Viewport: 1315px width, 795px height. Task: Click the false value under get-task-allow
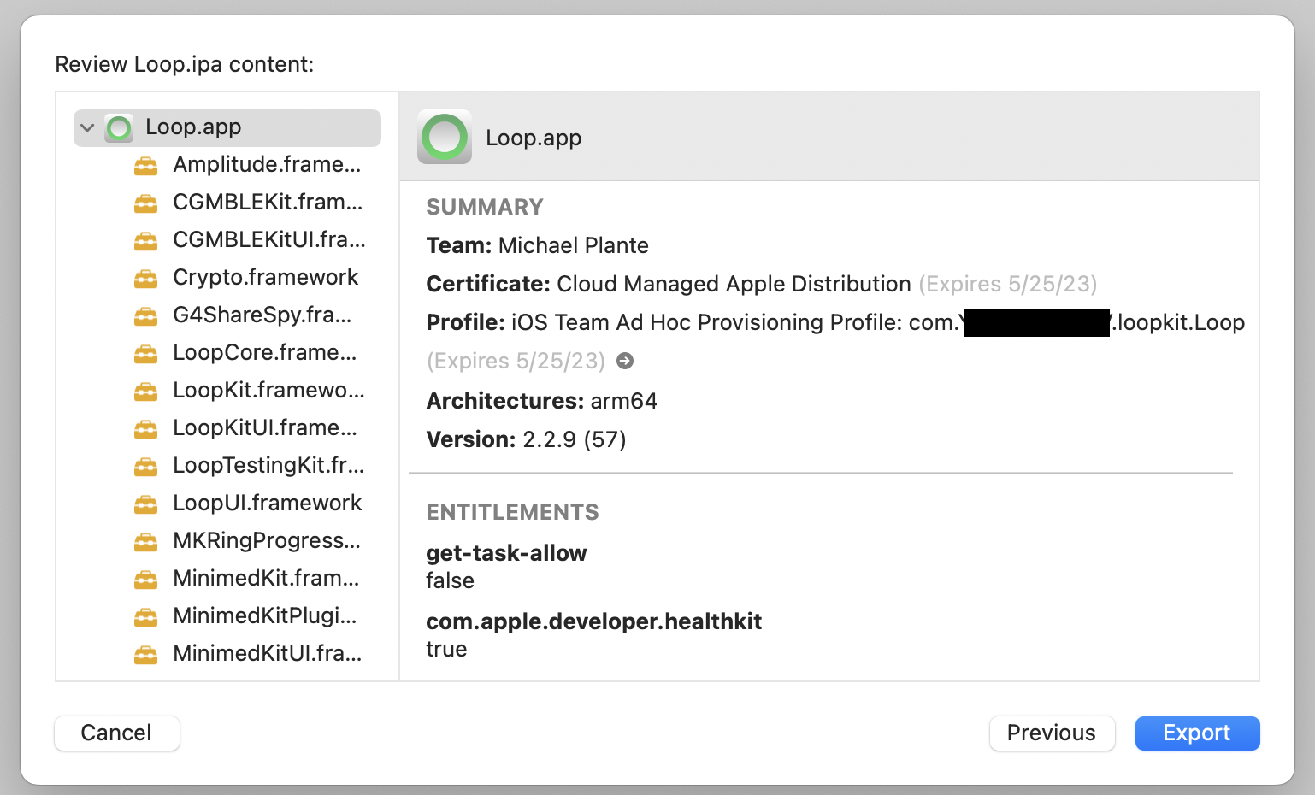pos(451,580)
